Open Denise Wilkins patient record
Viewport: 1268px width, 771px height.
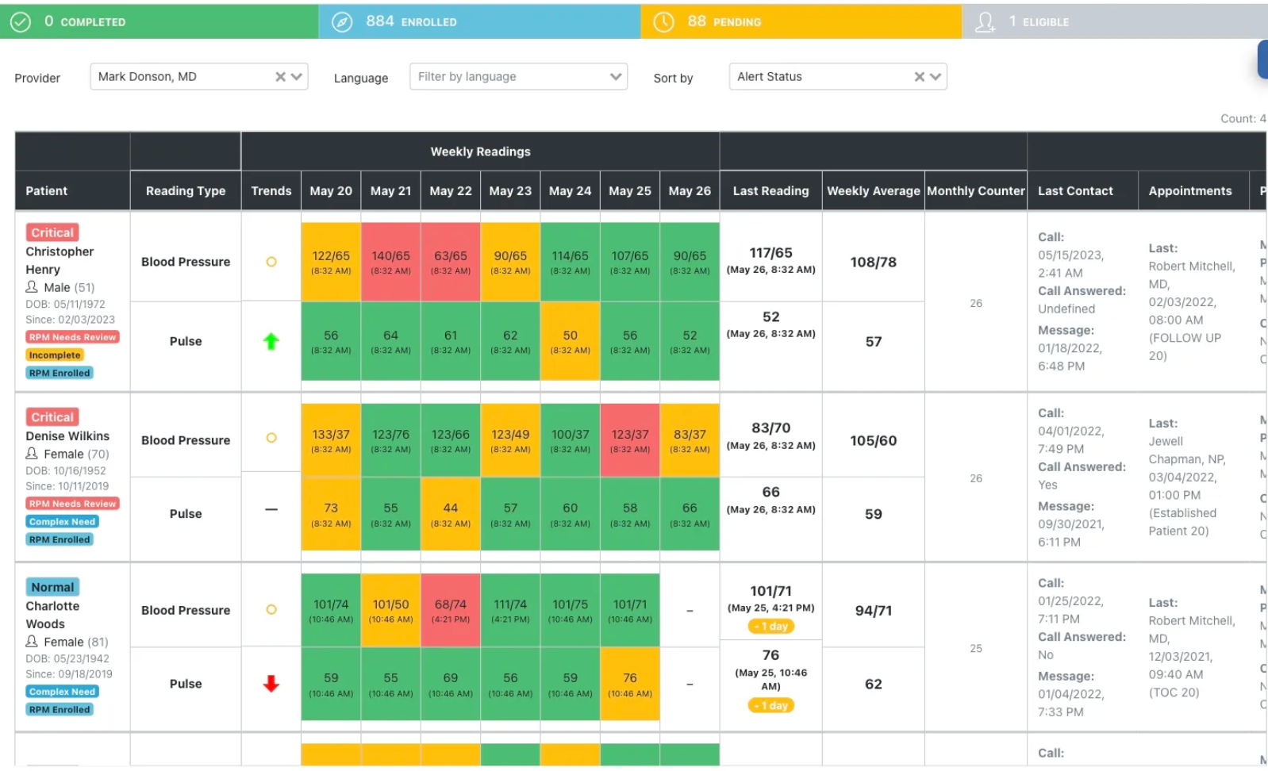pyautogui.click(x=67, y=436)
